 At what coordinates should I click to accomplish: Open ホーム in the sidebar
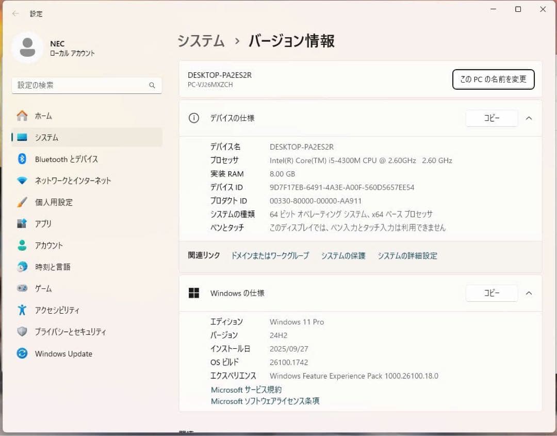pos(87,116)
